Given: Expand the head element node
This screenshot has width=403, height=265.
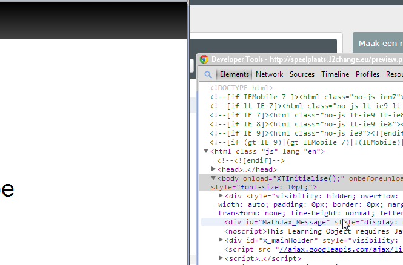Looking at the screenshot, I should pyautogui.click(x=213, y=169).
